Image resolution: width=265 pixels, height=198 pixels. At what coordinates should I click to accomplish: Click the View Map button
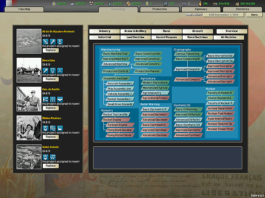(x=24, y=9)
